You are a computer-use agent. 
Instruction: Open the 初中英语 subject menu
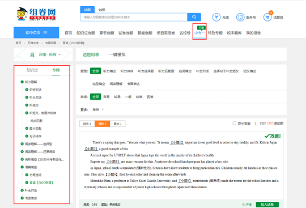pos(36,32)
